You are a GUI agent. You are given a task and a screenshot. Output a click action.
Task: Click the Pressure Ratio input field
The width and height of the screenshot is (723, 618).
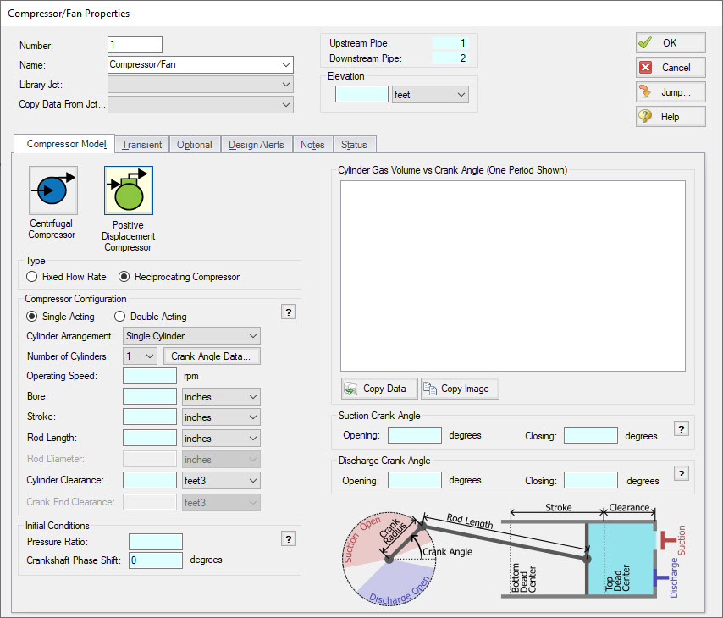tap(155, 542)
